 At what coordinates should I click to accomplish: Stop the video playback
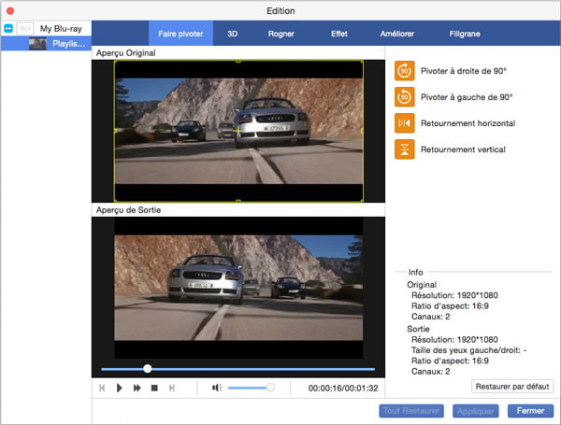154,388
